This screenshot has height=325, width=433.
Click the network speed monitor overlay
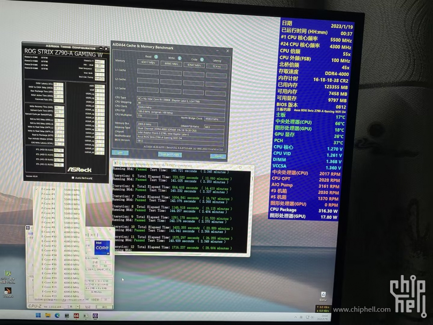pyautogui.click(x=323, y=309)
